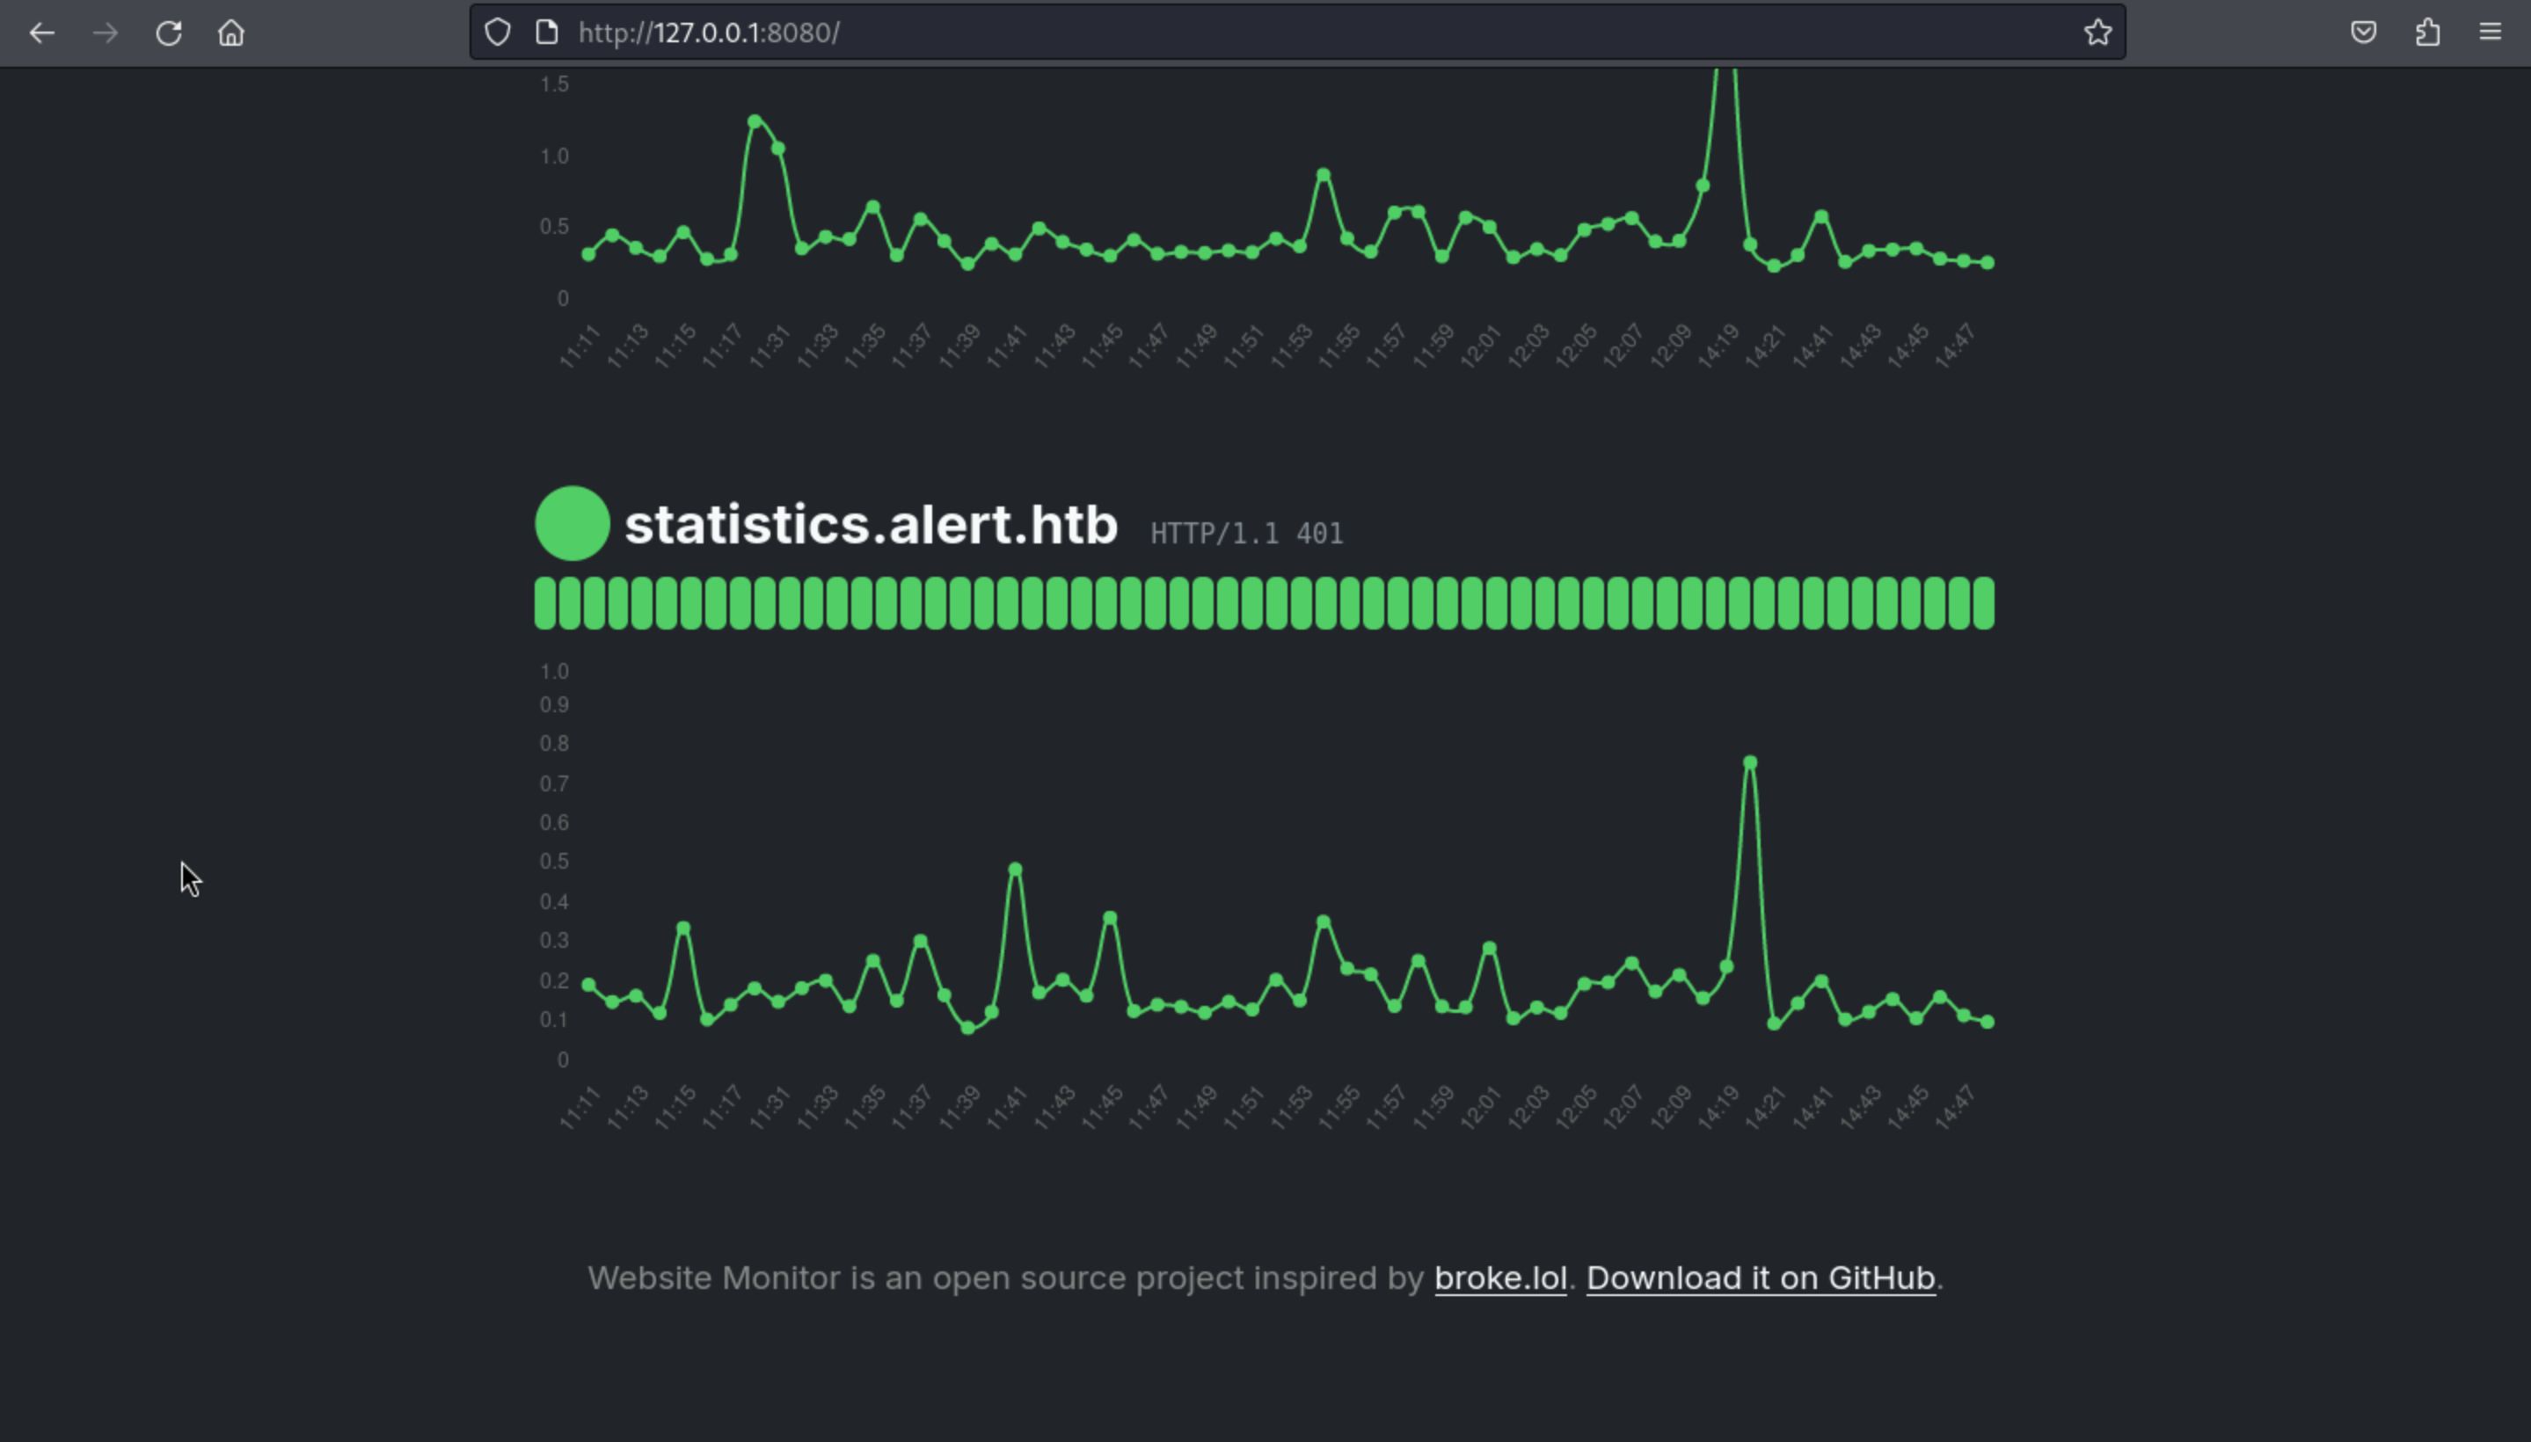Open the extensions puzzle icon

click(x=2427, y=33)
